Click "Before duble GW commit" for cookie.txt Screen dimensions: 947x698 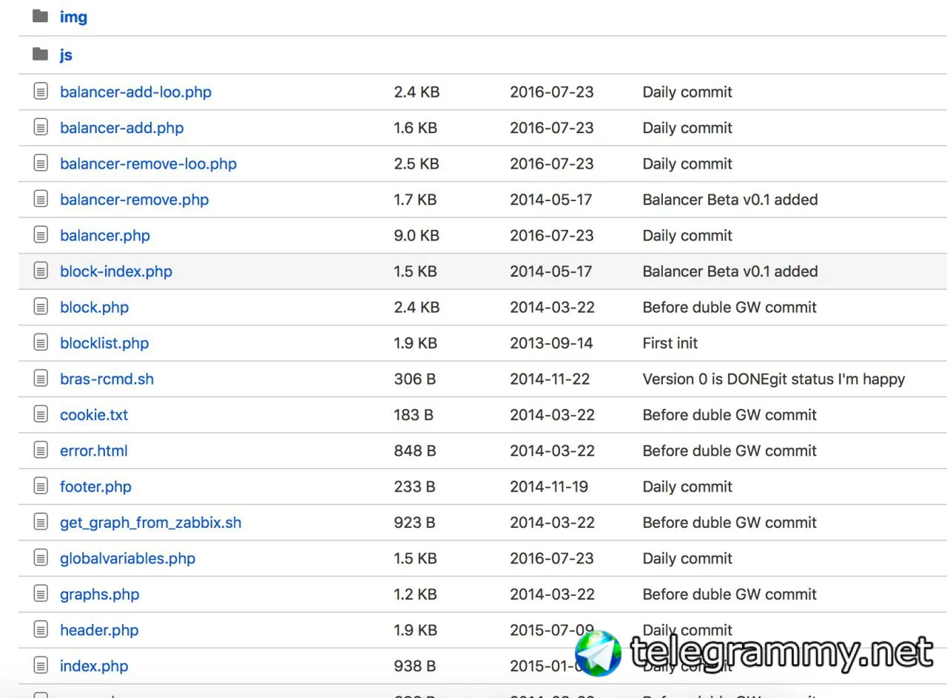(729, 415)
